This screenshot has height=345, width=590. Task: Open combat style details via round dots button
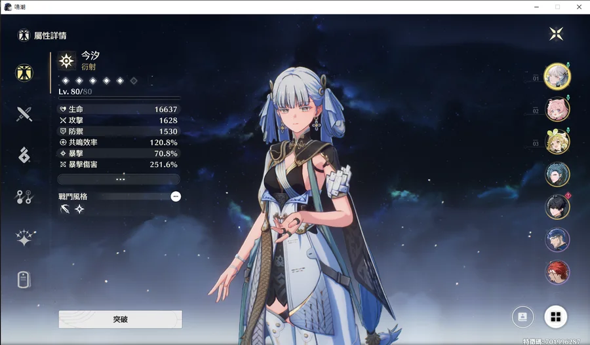coord(175,196)
